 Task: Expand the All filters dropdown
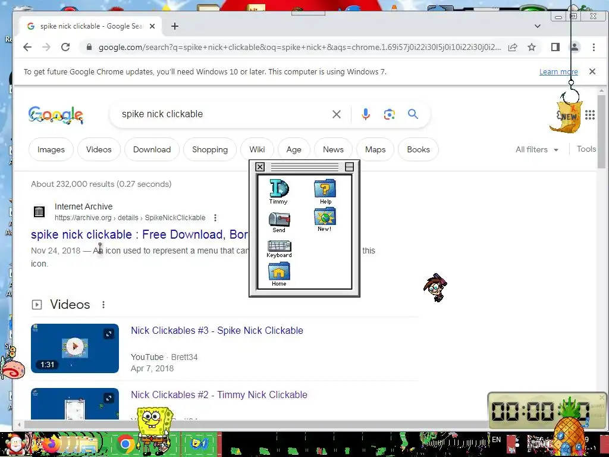click(x=536, y=149)
